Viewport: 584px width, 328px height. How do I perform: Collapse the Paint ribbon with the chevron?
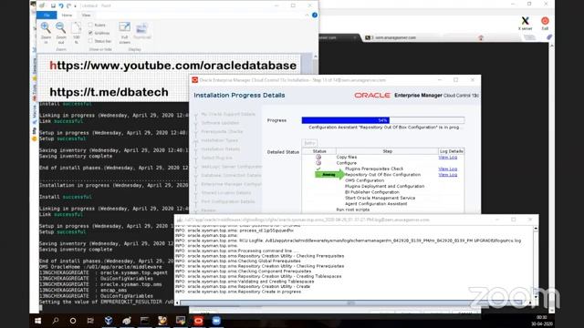pos(307,15)
